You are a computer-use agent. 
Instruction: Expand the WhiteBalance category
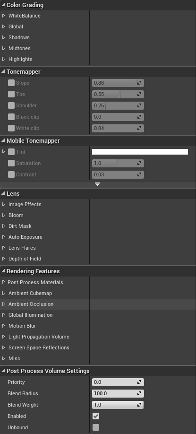[4, 16]
